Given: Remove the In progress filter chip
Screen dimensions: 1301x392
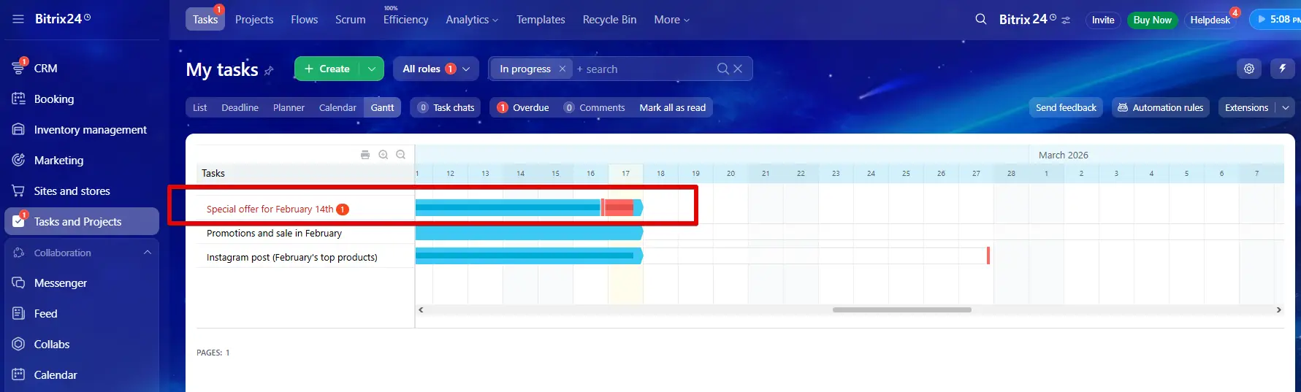Looking at the screenshot, I should click(x=562, y=69).
